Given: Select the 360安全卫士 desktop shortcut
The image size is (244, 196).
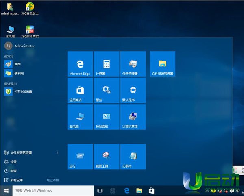Looking at the screenshot, I should (30, 9).
